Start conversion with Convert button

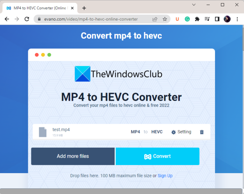pos(158,156)
